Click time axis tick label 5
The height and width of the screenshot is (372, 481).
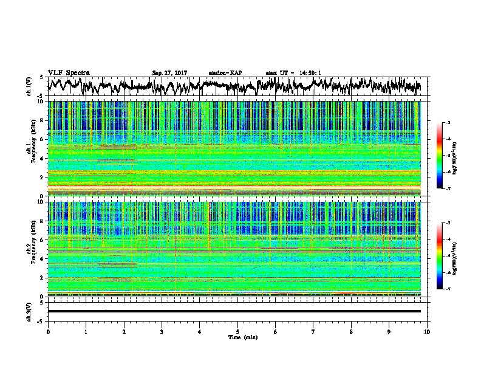[x=237, y=331]
